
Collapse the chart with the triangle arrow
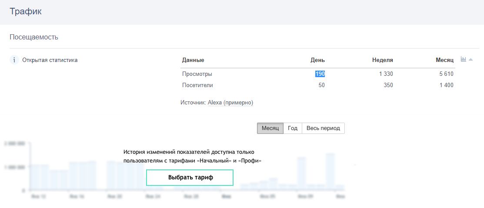tap(471, 60)
